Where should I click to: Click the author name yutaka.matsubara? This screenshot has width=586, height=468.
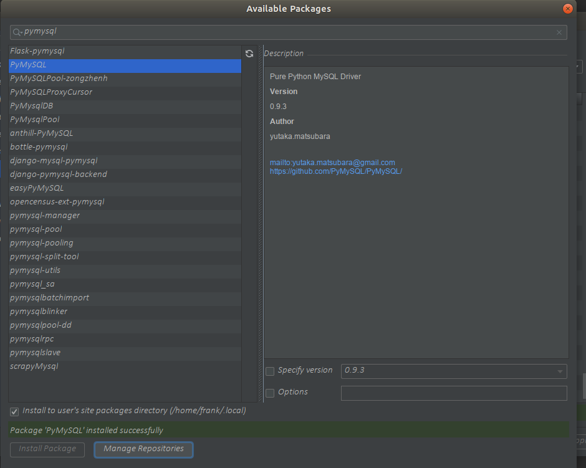300,136
